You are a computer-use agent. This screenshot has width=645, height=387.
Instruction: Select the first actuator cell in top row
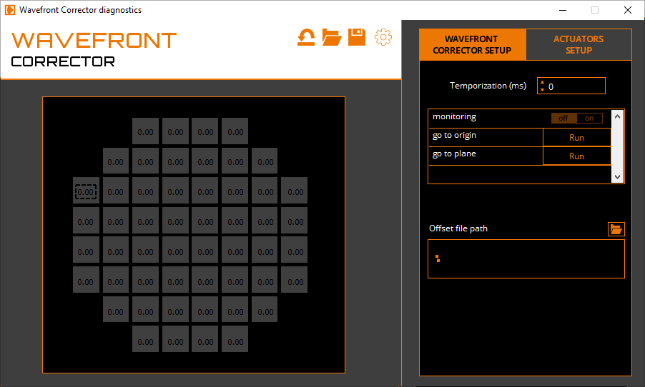coord(145,131)
